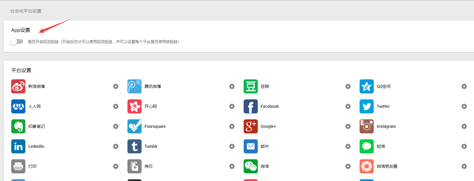Open settings gear for 邮件
The width and height of the screenshot is (474, 181).
[348, 146]
